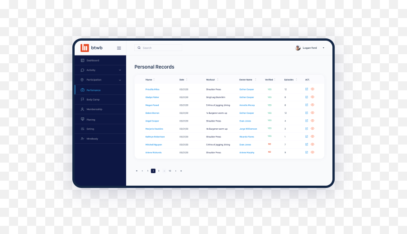The height and width of the screenshot is (234, 407).
Task: Toggle the hamburger menu icon
Action: point(119,48)
